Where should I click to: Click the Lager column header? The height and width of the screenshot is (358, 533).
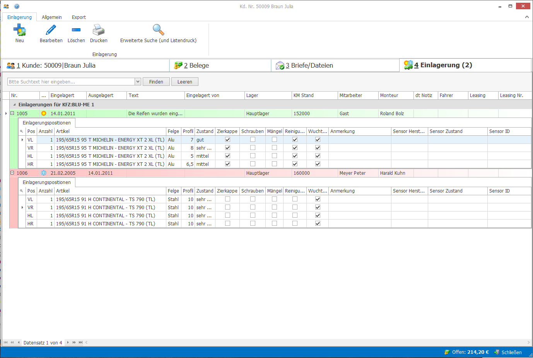point(268,95)
